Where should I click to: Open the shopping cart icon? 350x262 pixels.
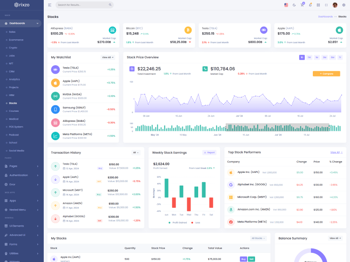[x=302, y=5]
